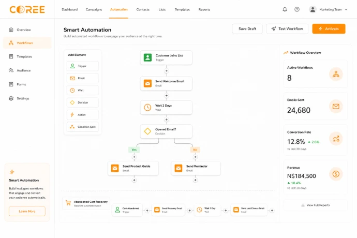357x238 pixels.
Task: Click the Test Workflow button
Action: (x=287, y=28)
